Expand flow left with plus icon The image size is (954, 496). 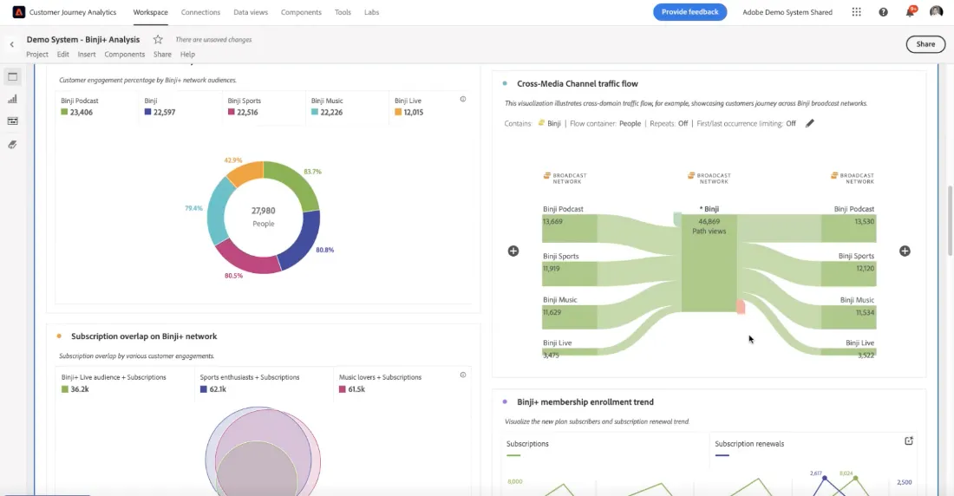513,251
